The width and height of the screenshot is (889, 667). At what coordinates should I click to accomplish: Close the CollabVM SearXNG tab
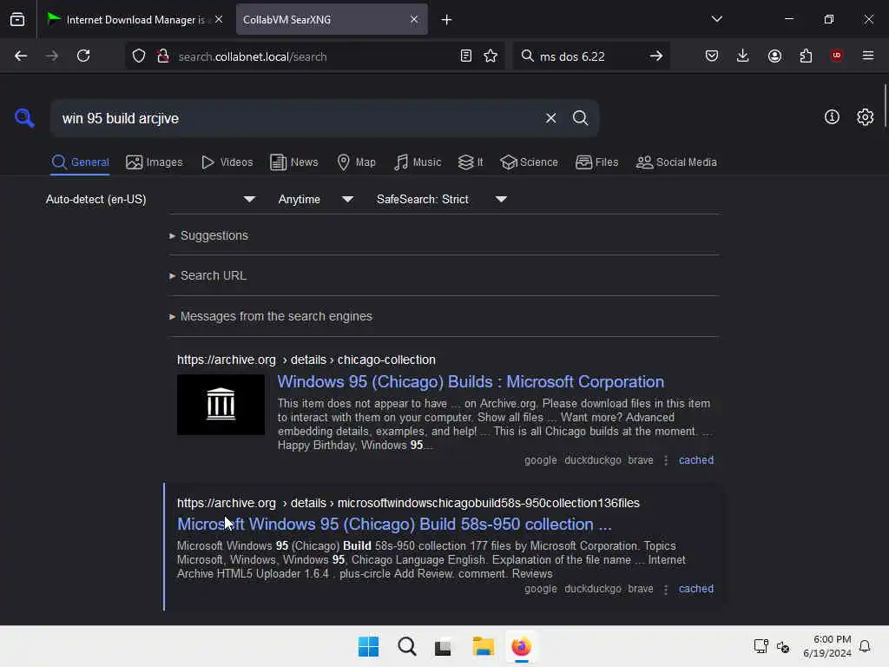tap(414, 19)
